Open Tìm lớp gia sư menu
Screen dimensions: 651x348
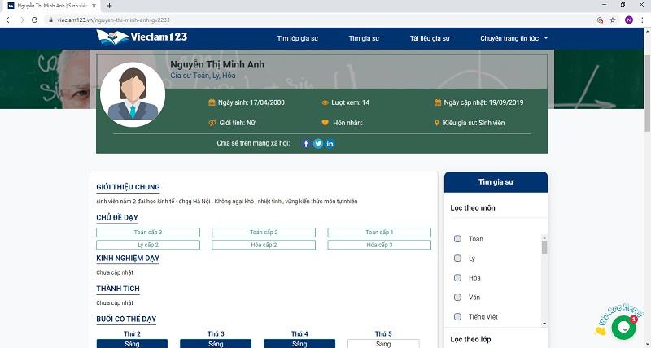pyautogui.click(x=298, y=38)
